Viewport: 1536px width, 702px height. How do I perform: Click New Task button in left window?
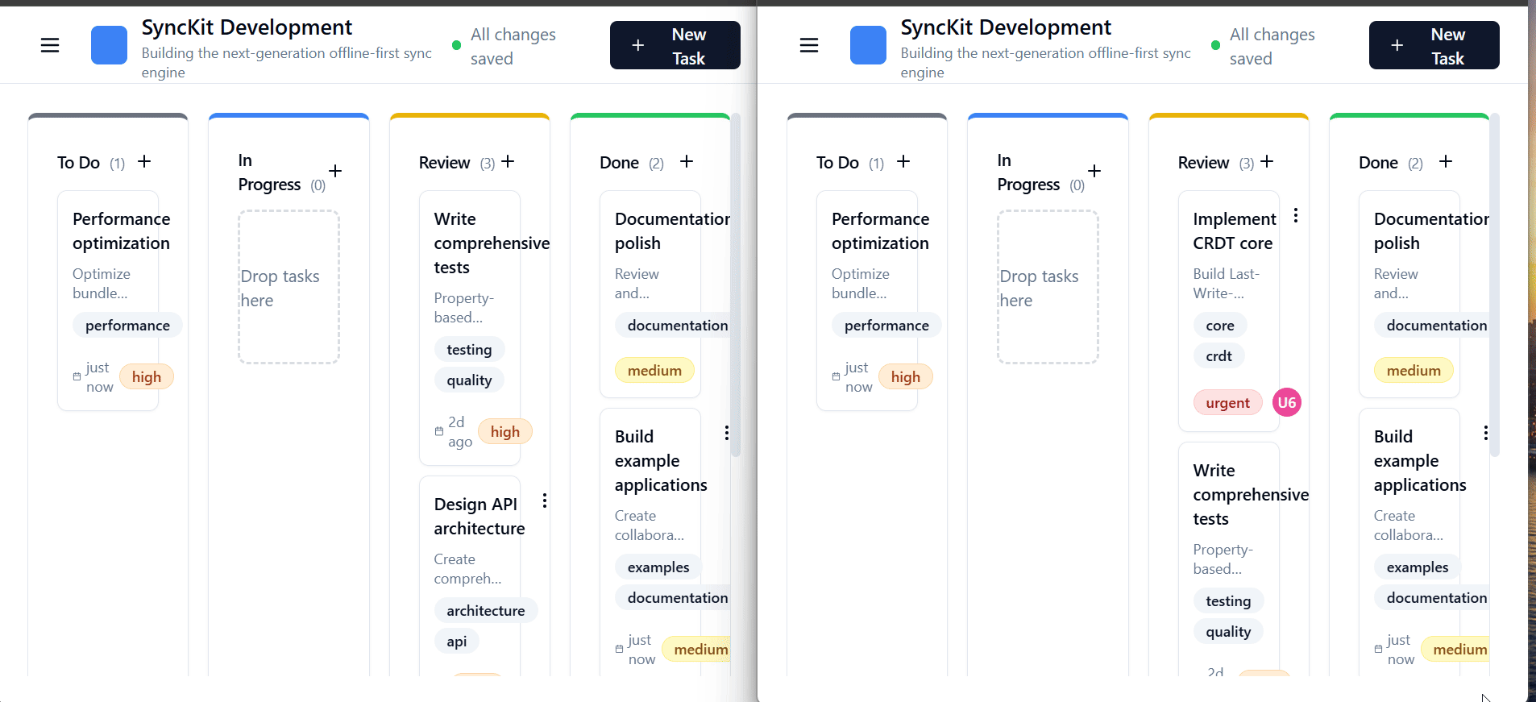click(x=675, y=46)
